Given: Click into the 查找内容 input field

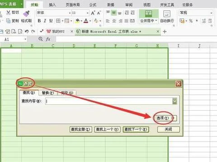Looking at the screenshot, I should click(109, 101).
